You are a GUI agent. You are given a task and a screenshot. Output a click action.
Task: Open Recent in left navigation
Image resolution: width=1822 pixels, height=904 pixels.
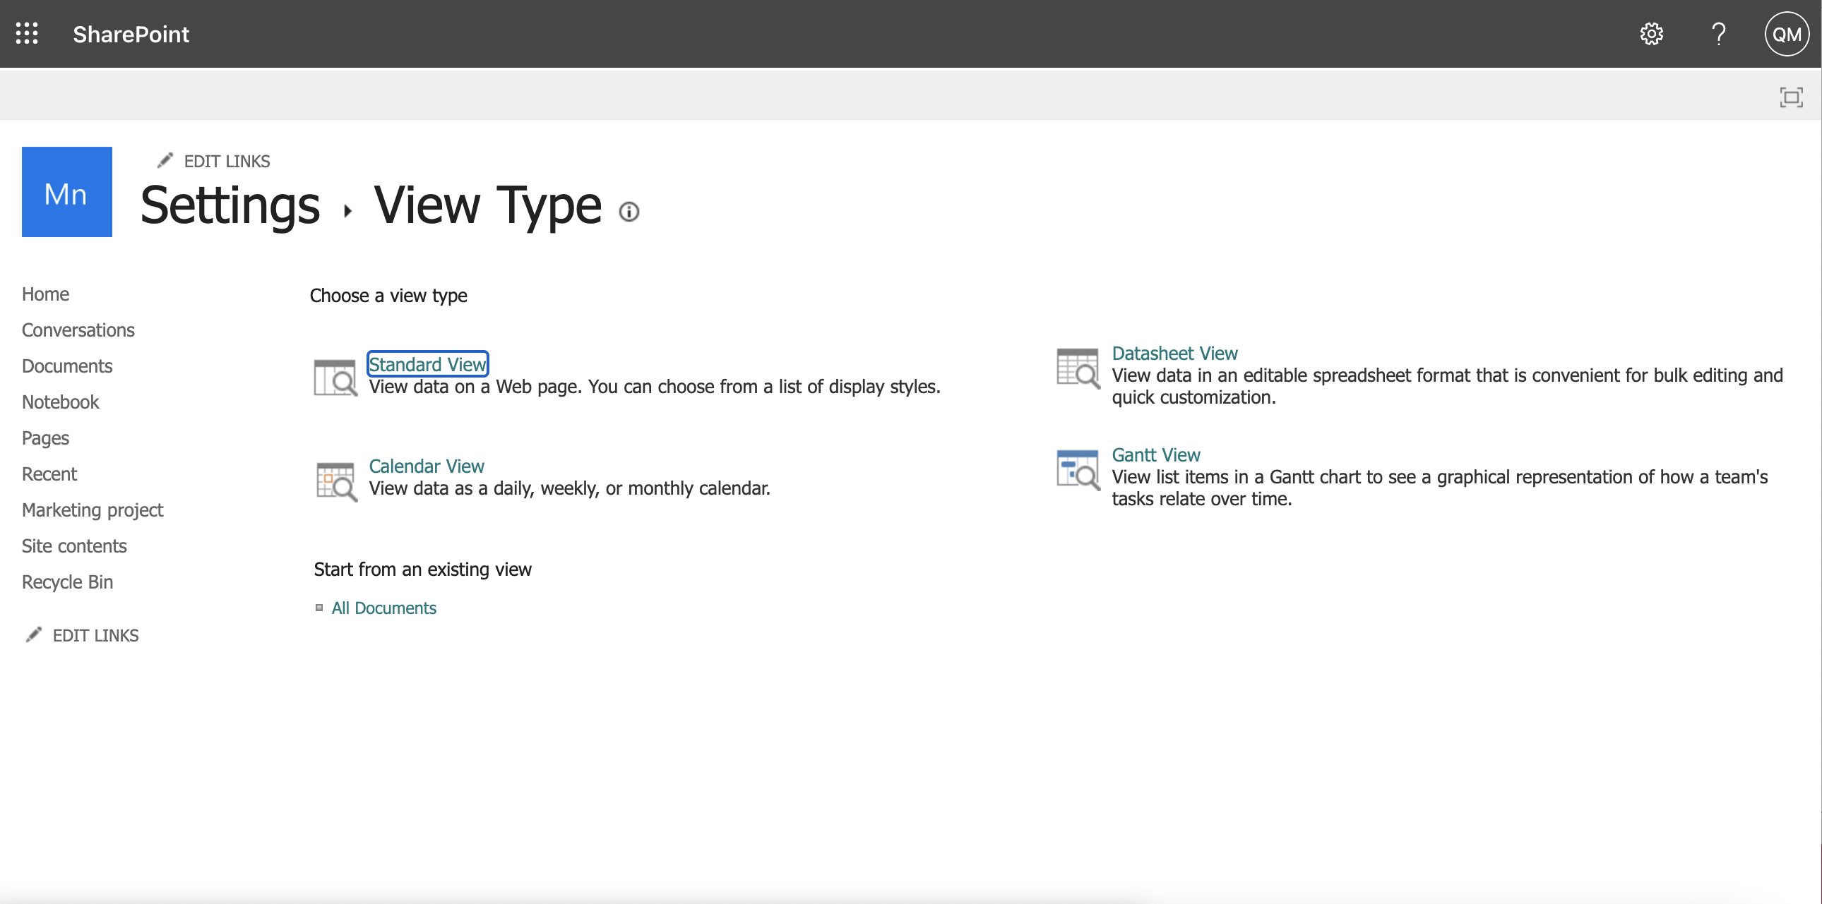point(49,474)
